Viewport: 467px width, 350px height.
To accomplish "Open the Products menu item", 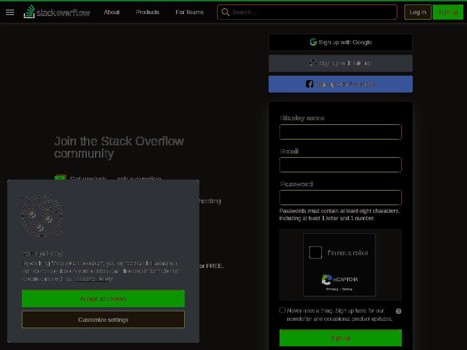I will coord(147,12).
